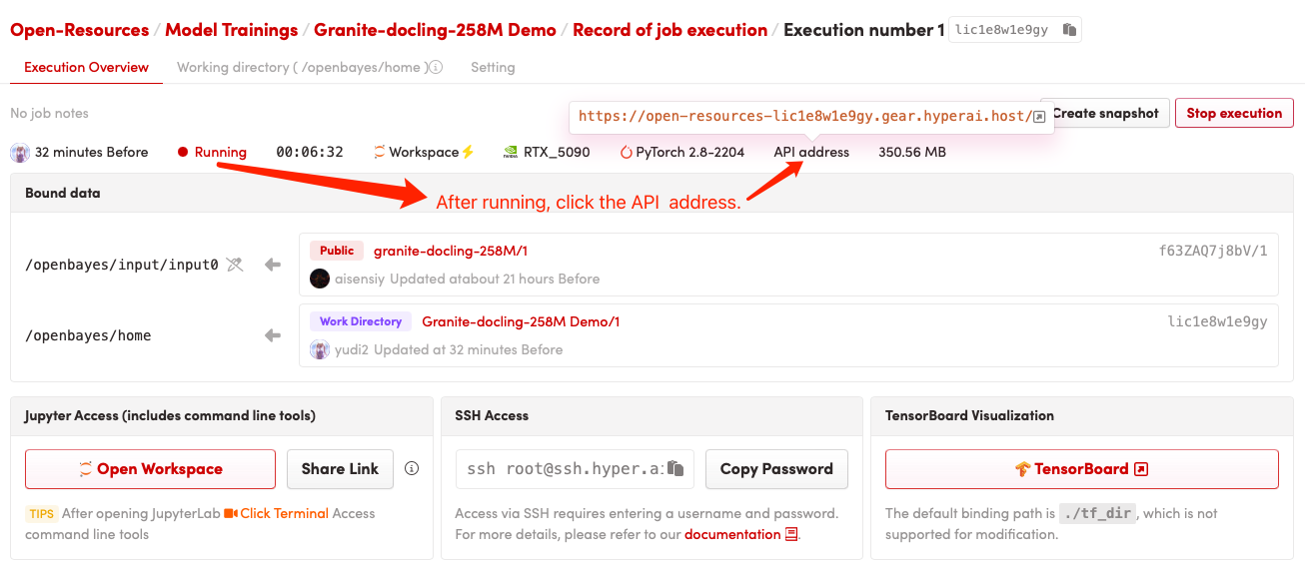Click aisensiy's avatar under granite-docling-258M/1

tap(320, 279)
